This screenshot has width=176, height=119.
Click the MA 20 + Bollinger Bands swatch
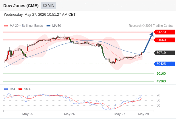point(6,26)
